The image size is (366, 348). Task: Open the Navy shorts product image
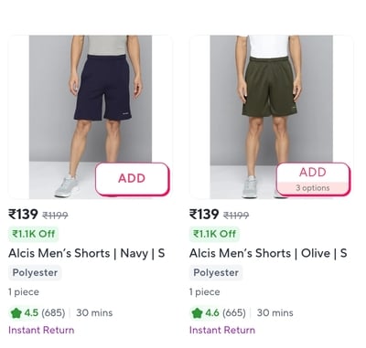point(91,117)
